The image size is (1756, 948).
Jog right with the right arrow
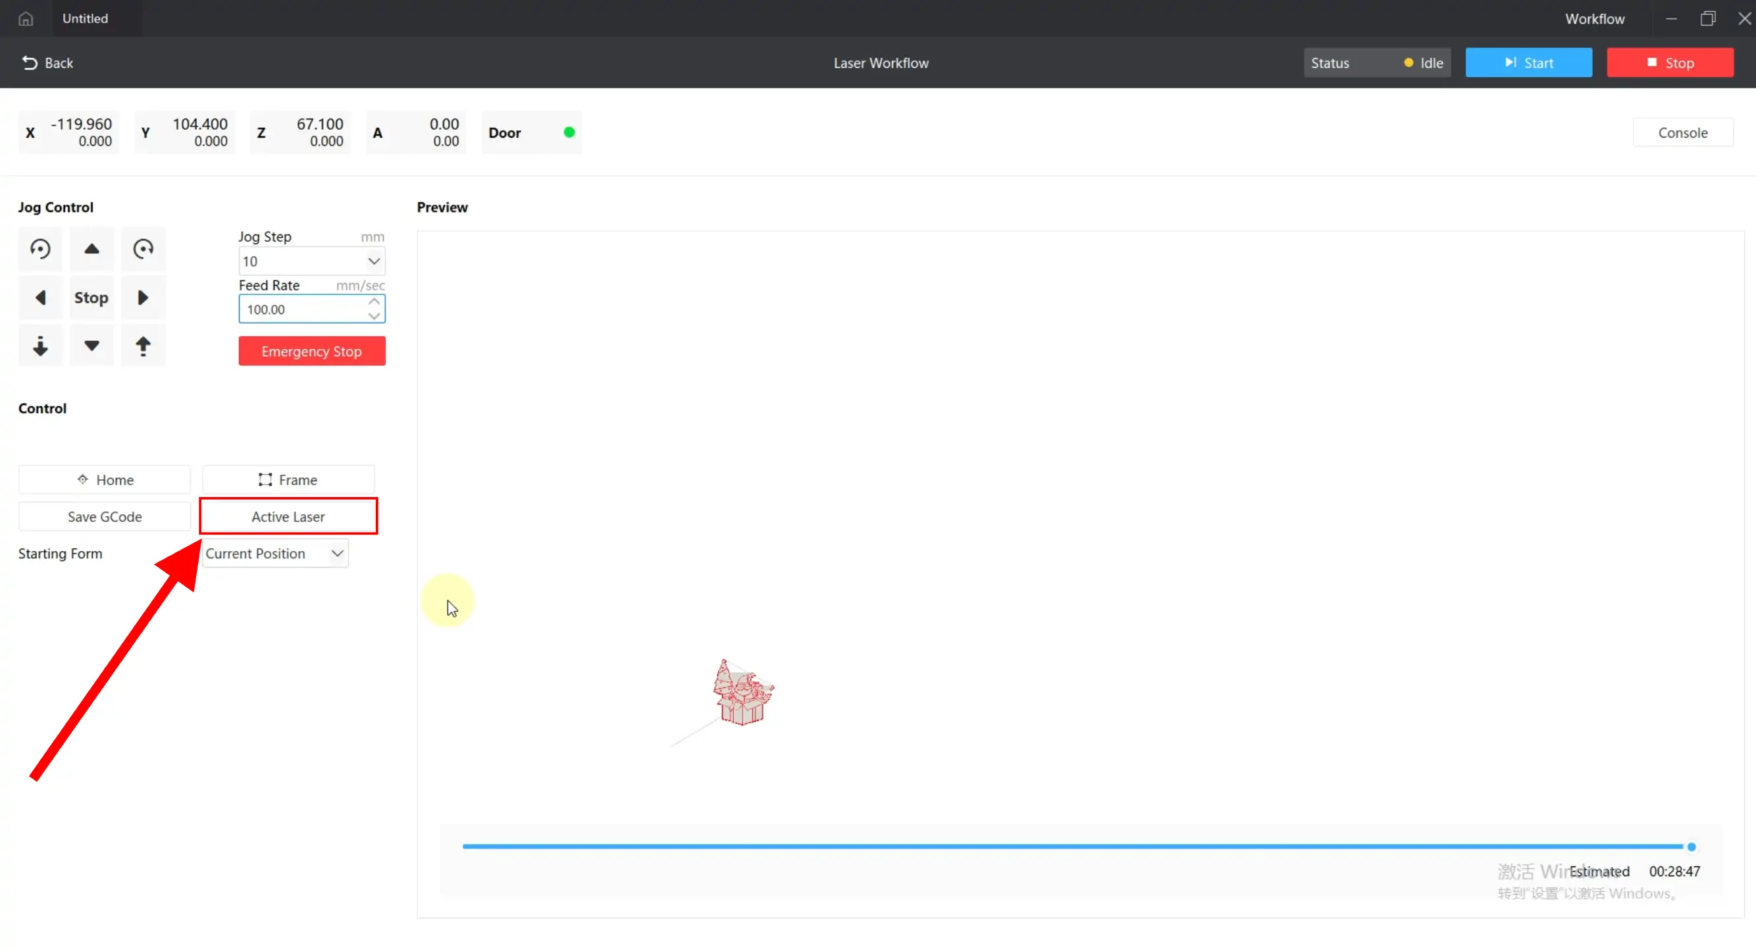[143, 298]
